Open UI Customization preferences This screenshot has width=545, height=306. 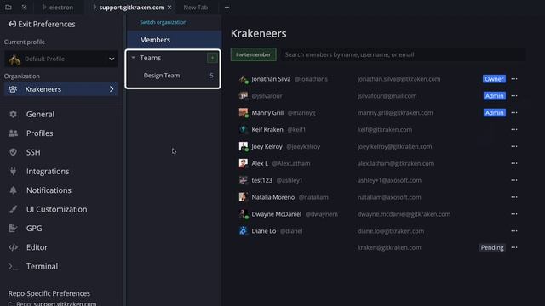pyautogui.click(x=57, y=209)
